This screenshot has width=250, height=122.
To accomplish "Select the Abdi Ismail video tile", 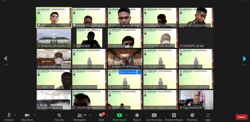I will coord(125,38).
